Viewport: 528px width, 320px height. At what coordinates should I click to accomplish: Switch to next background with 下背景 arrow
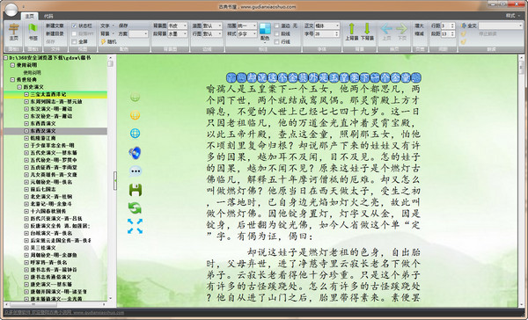click(367, 32)
